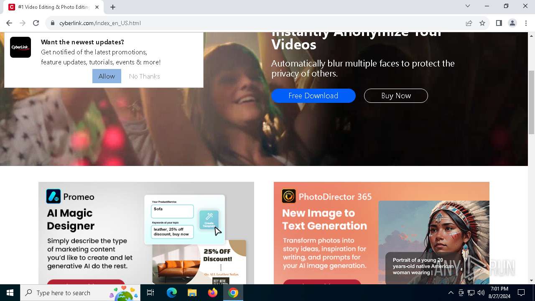Screen dimensions: 535x301
Task: Open Task View from the taskbar
Action: pyautogui.click(x=150, y=293)
